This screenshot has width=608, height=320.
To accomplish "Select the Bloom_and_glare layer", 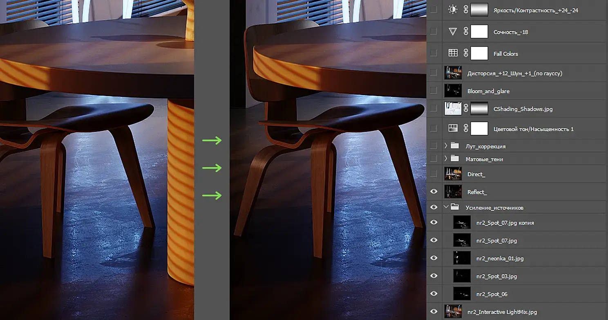I will pos(517,91).
